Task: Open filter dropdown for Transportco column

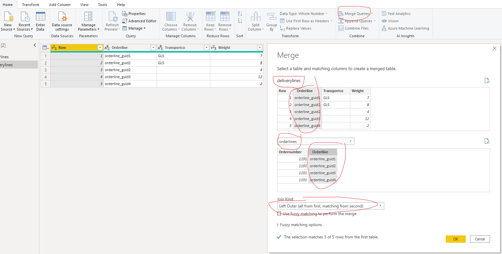Action: [206, 48]
